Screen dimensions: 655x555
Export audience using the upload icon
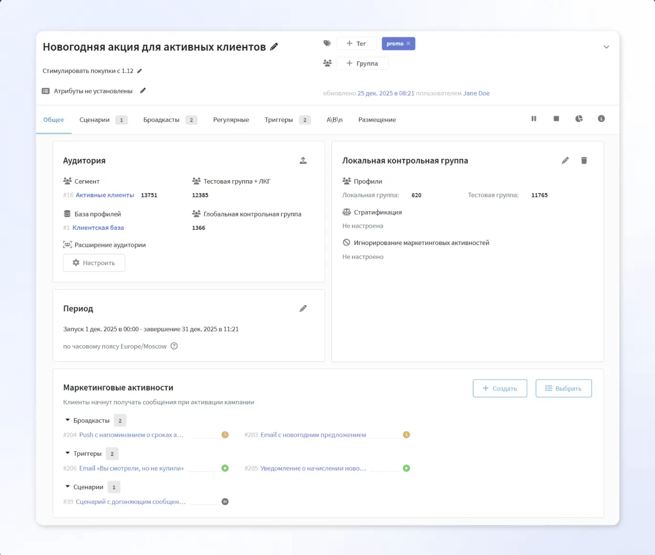(x=303, y=161)
